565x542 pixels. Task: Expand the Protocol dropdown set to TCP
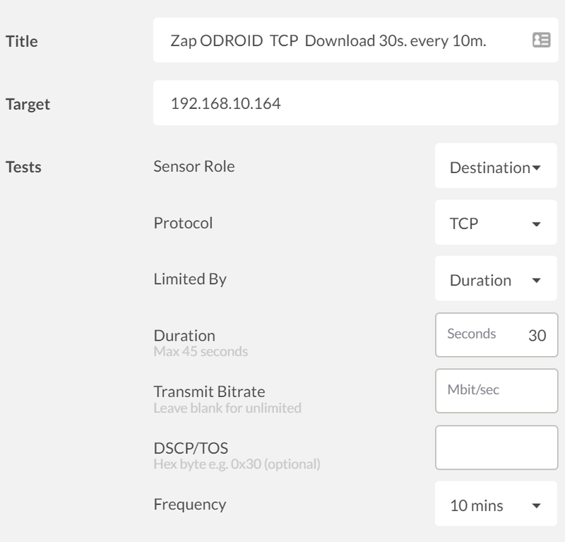point(496,222)
